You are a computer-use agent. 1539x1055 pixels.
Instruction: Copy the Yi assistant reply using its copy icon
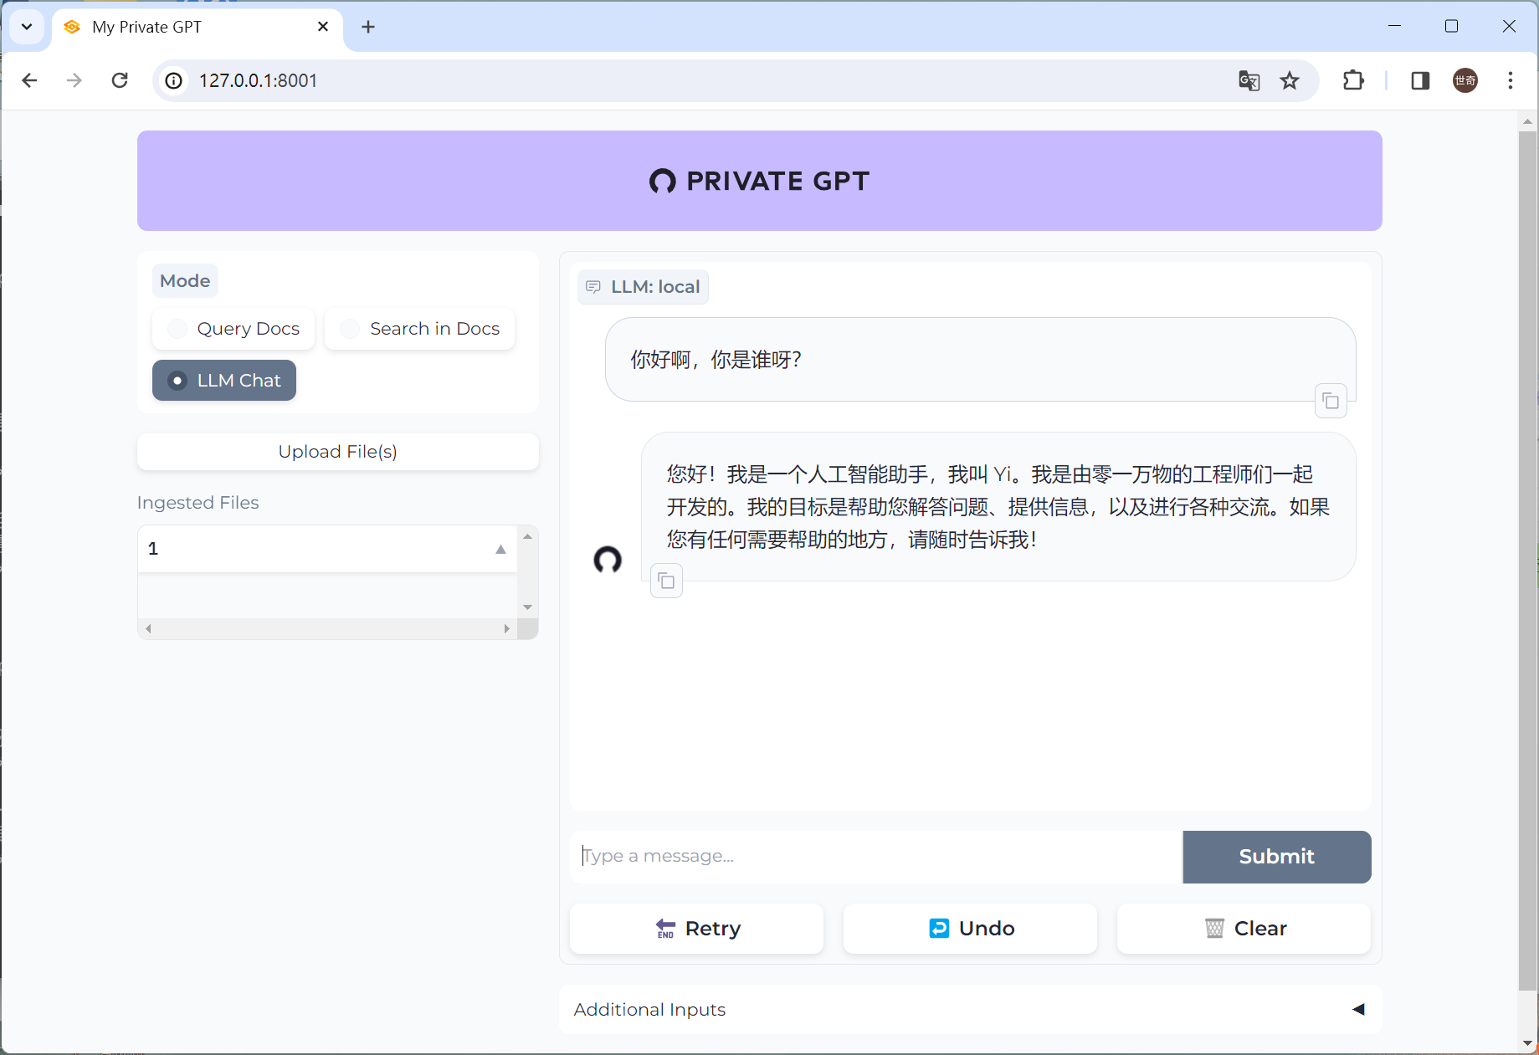click(667, 581)
